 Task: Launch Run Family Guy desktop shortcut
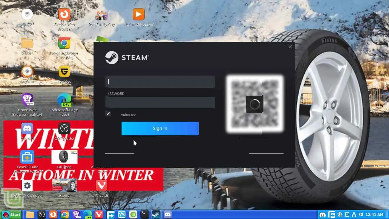102,18
